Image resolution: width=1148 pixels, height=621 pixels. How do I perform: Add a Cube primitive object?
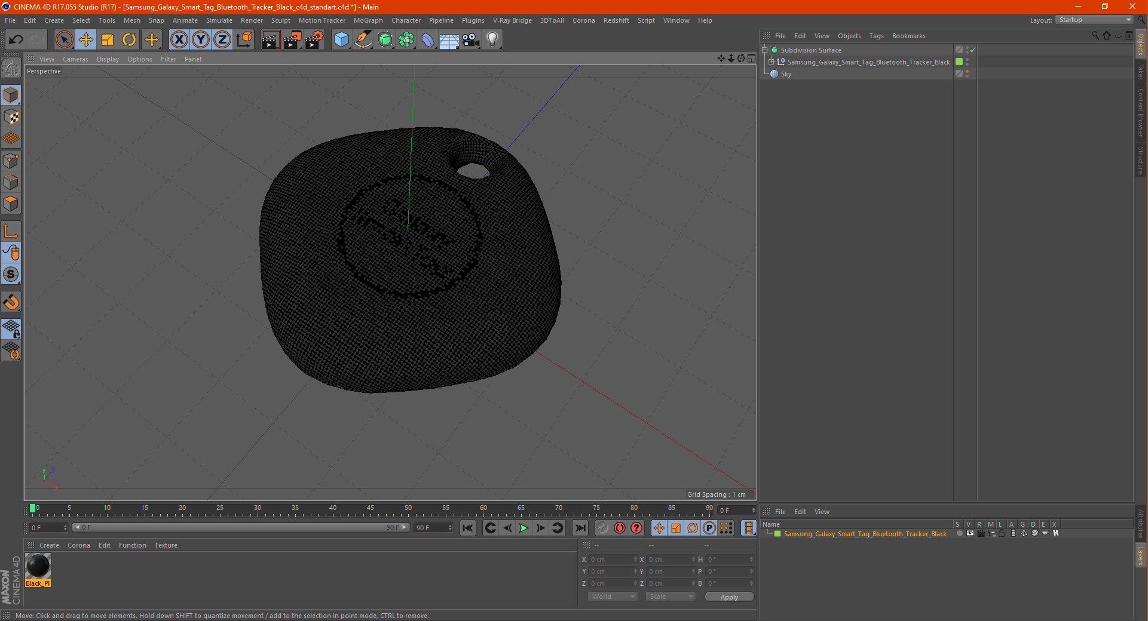pos(341,40)
